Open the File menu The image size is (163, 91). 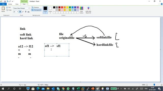[3, 4]
